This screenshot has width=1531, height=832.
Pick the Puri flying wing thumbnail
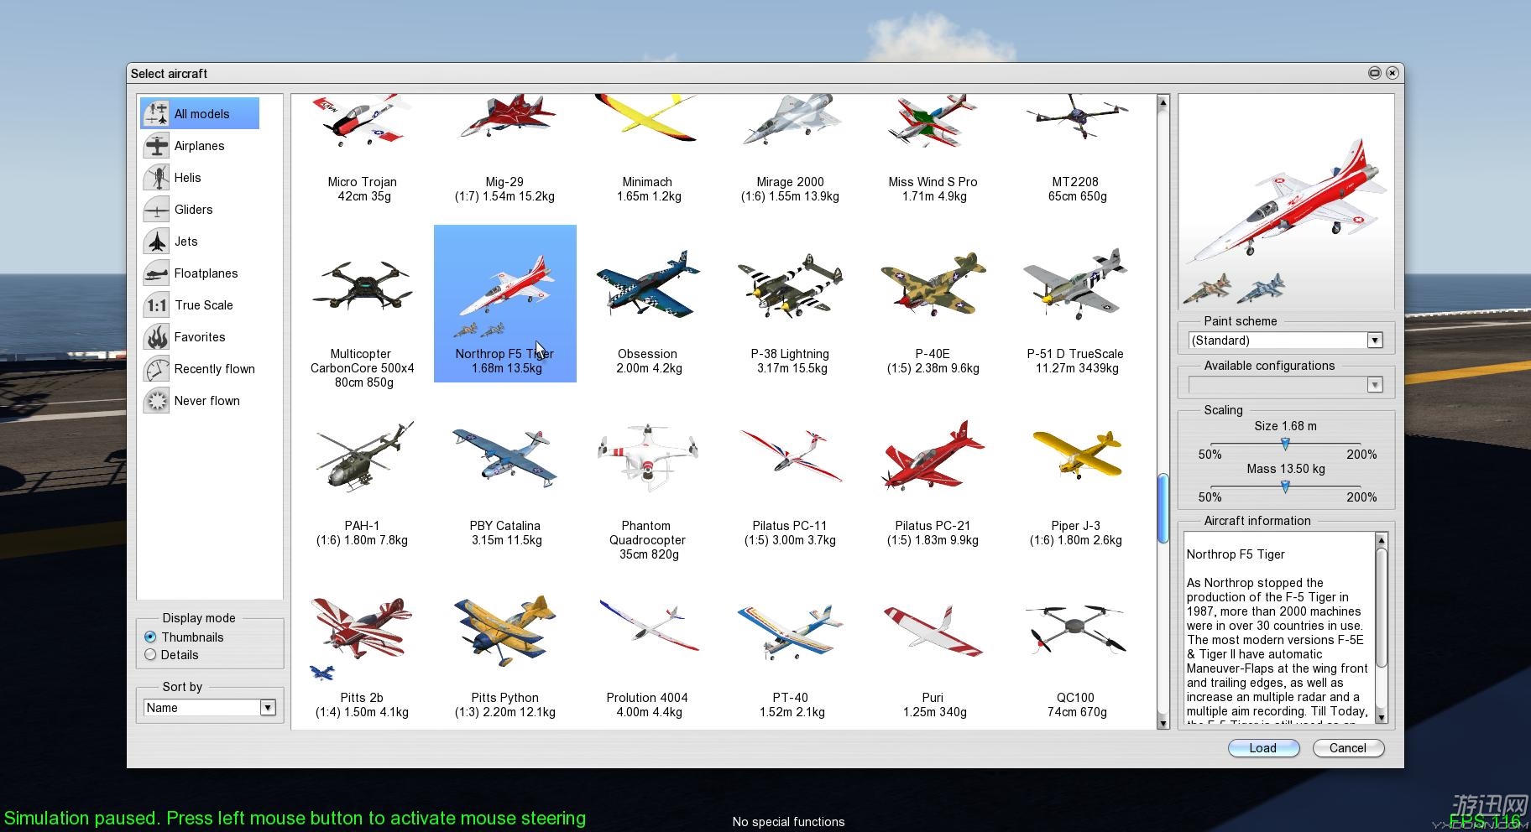coord(933,631)
